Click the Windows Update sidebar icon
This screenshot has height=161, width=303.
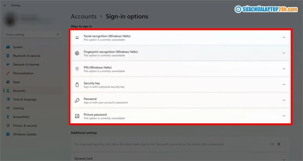point(8,134)
